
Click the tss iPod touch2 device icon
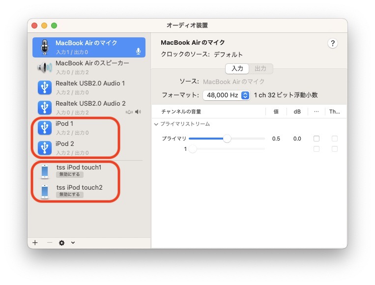(45, 191)
